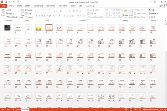
Task: Click Increase Font Size icon
Action: 55,11
